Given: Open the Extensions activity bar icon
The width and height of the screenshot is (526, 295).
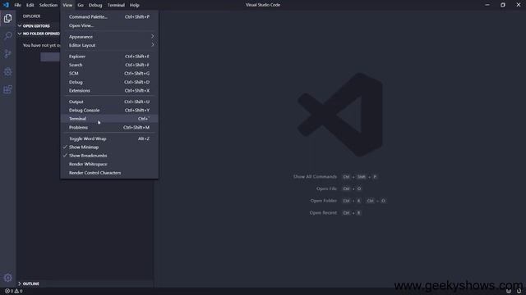Looking at the screenshot, I should pos(7,89).
